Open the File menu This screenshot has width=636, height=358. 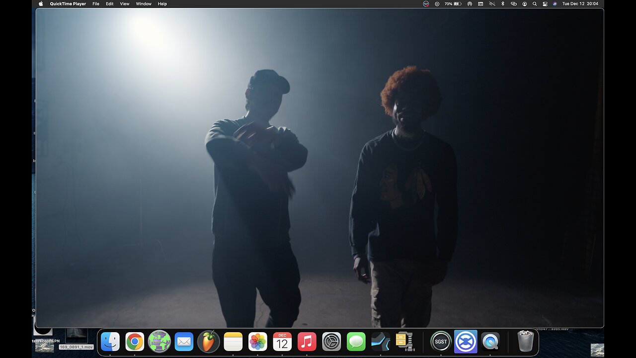coord(96,4)
